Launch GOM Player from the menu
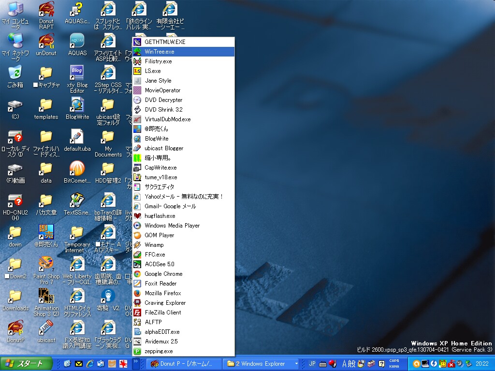 (x=183, y=235)
